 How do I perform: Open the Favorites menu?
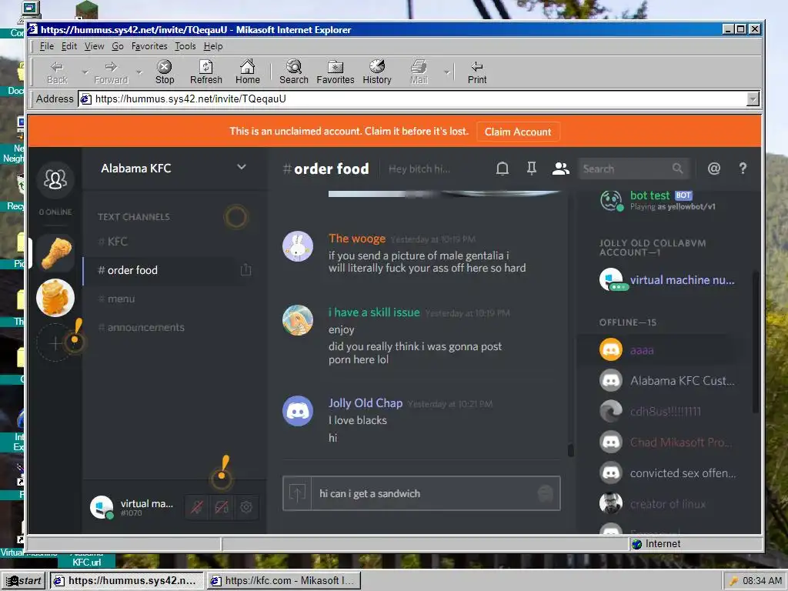click(149, 46)
